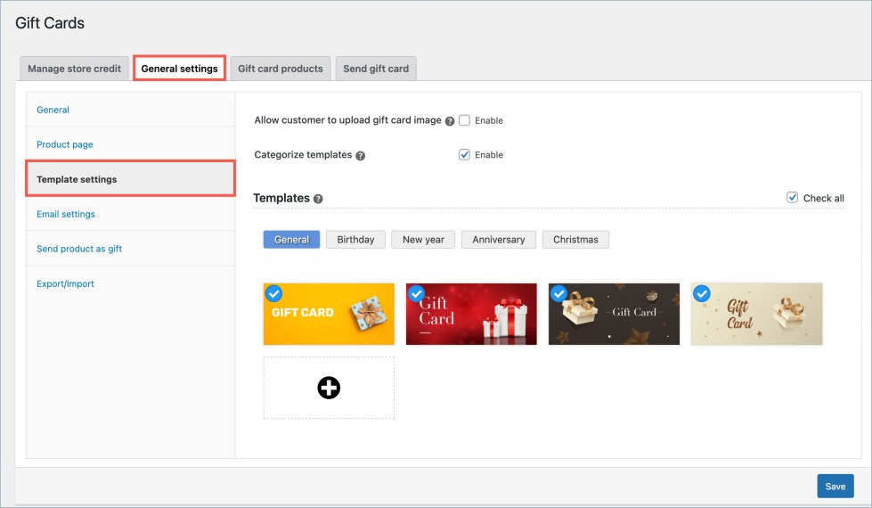Click help icon beside Categorize templates

pos(361,156)
